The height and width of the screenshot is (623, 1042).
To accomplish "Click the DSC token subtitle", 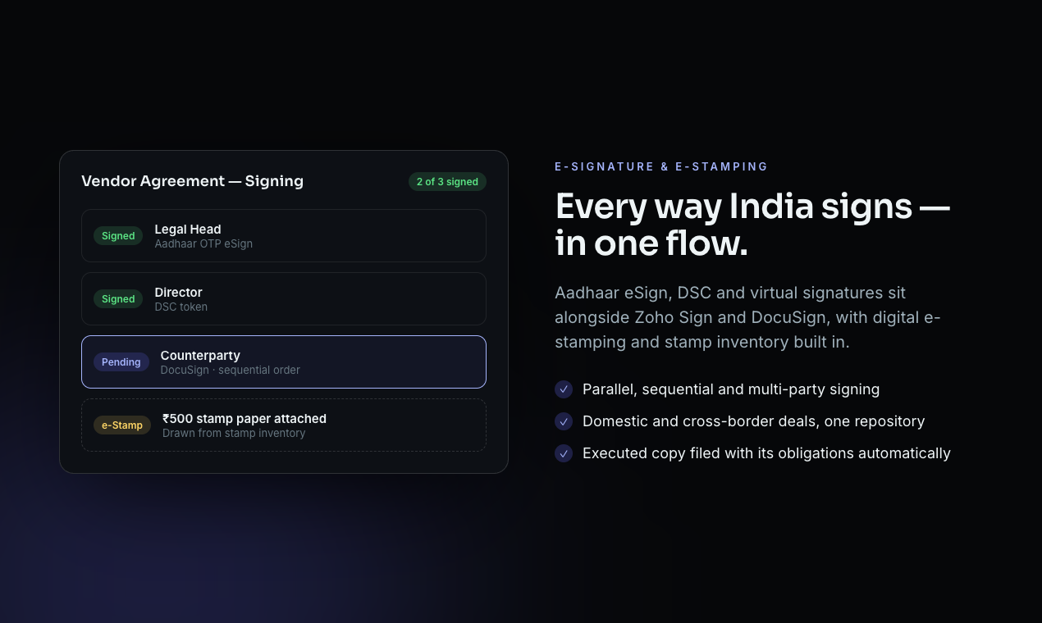I will 181,307.
